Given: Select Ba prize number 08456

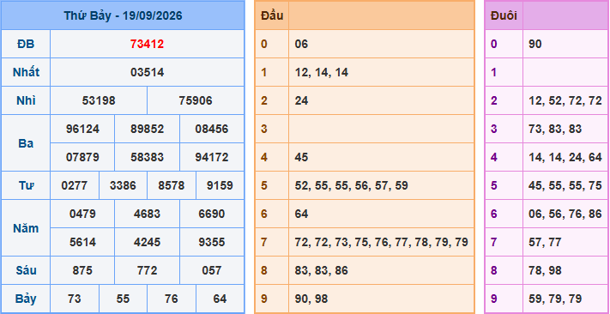Looking at the screenshot, I should (212, 129).
